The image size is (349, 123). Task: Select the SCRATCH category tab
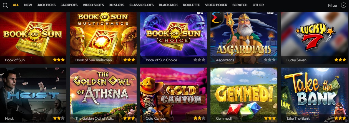[x=240, y=5]
